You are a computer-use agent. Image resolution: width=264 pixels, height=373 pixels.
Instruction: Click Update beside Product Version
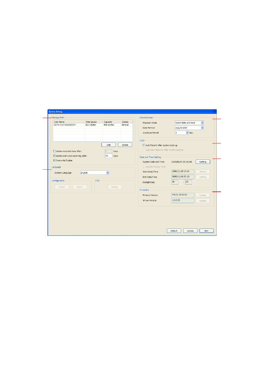(x=203, y=195)
